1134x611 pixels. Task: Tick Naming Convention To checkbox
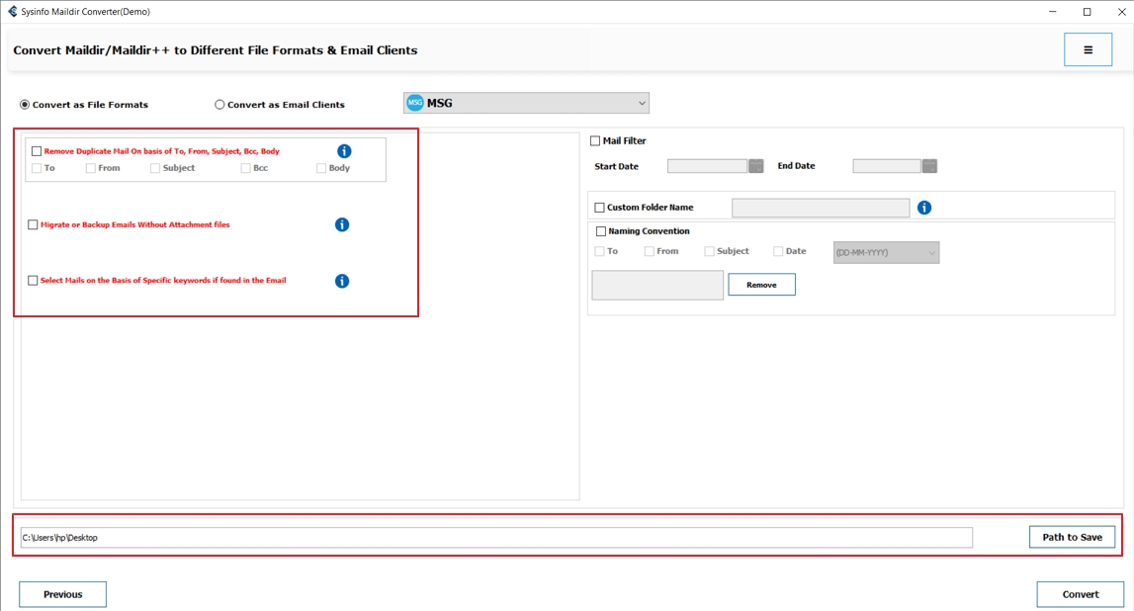(x=599, y=251)
